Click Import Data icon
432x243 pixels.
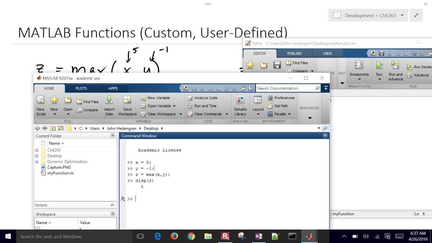coord(109,105)
